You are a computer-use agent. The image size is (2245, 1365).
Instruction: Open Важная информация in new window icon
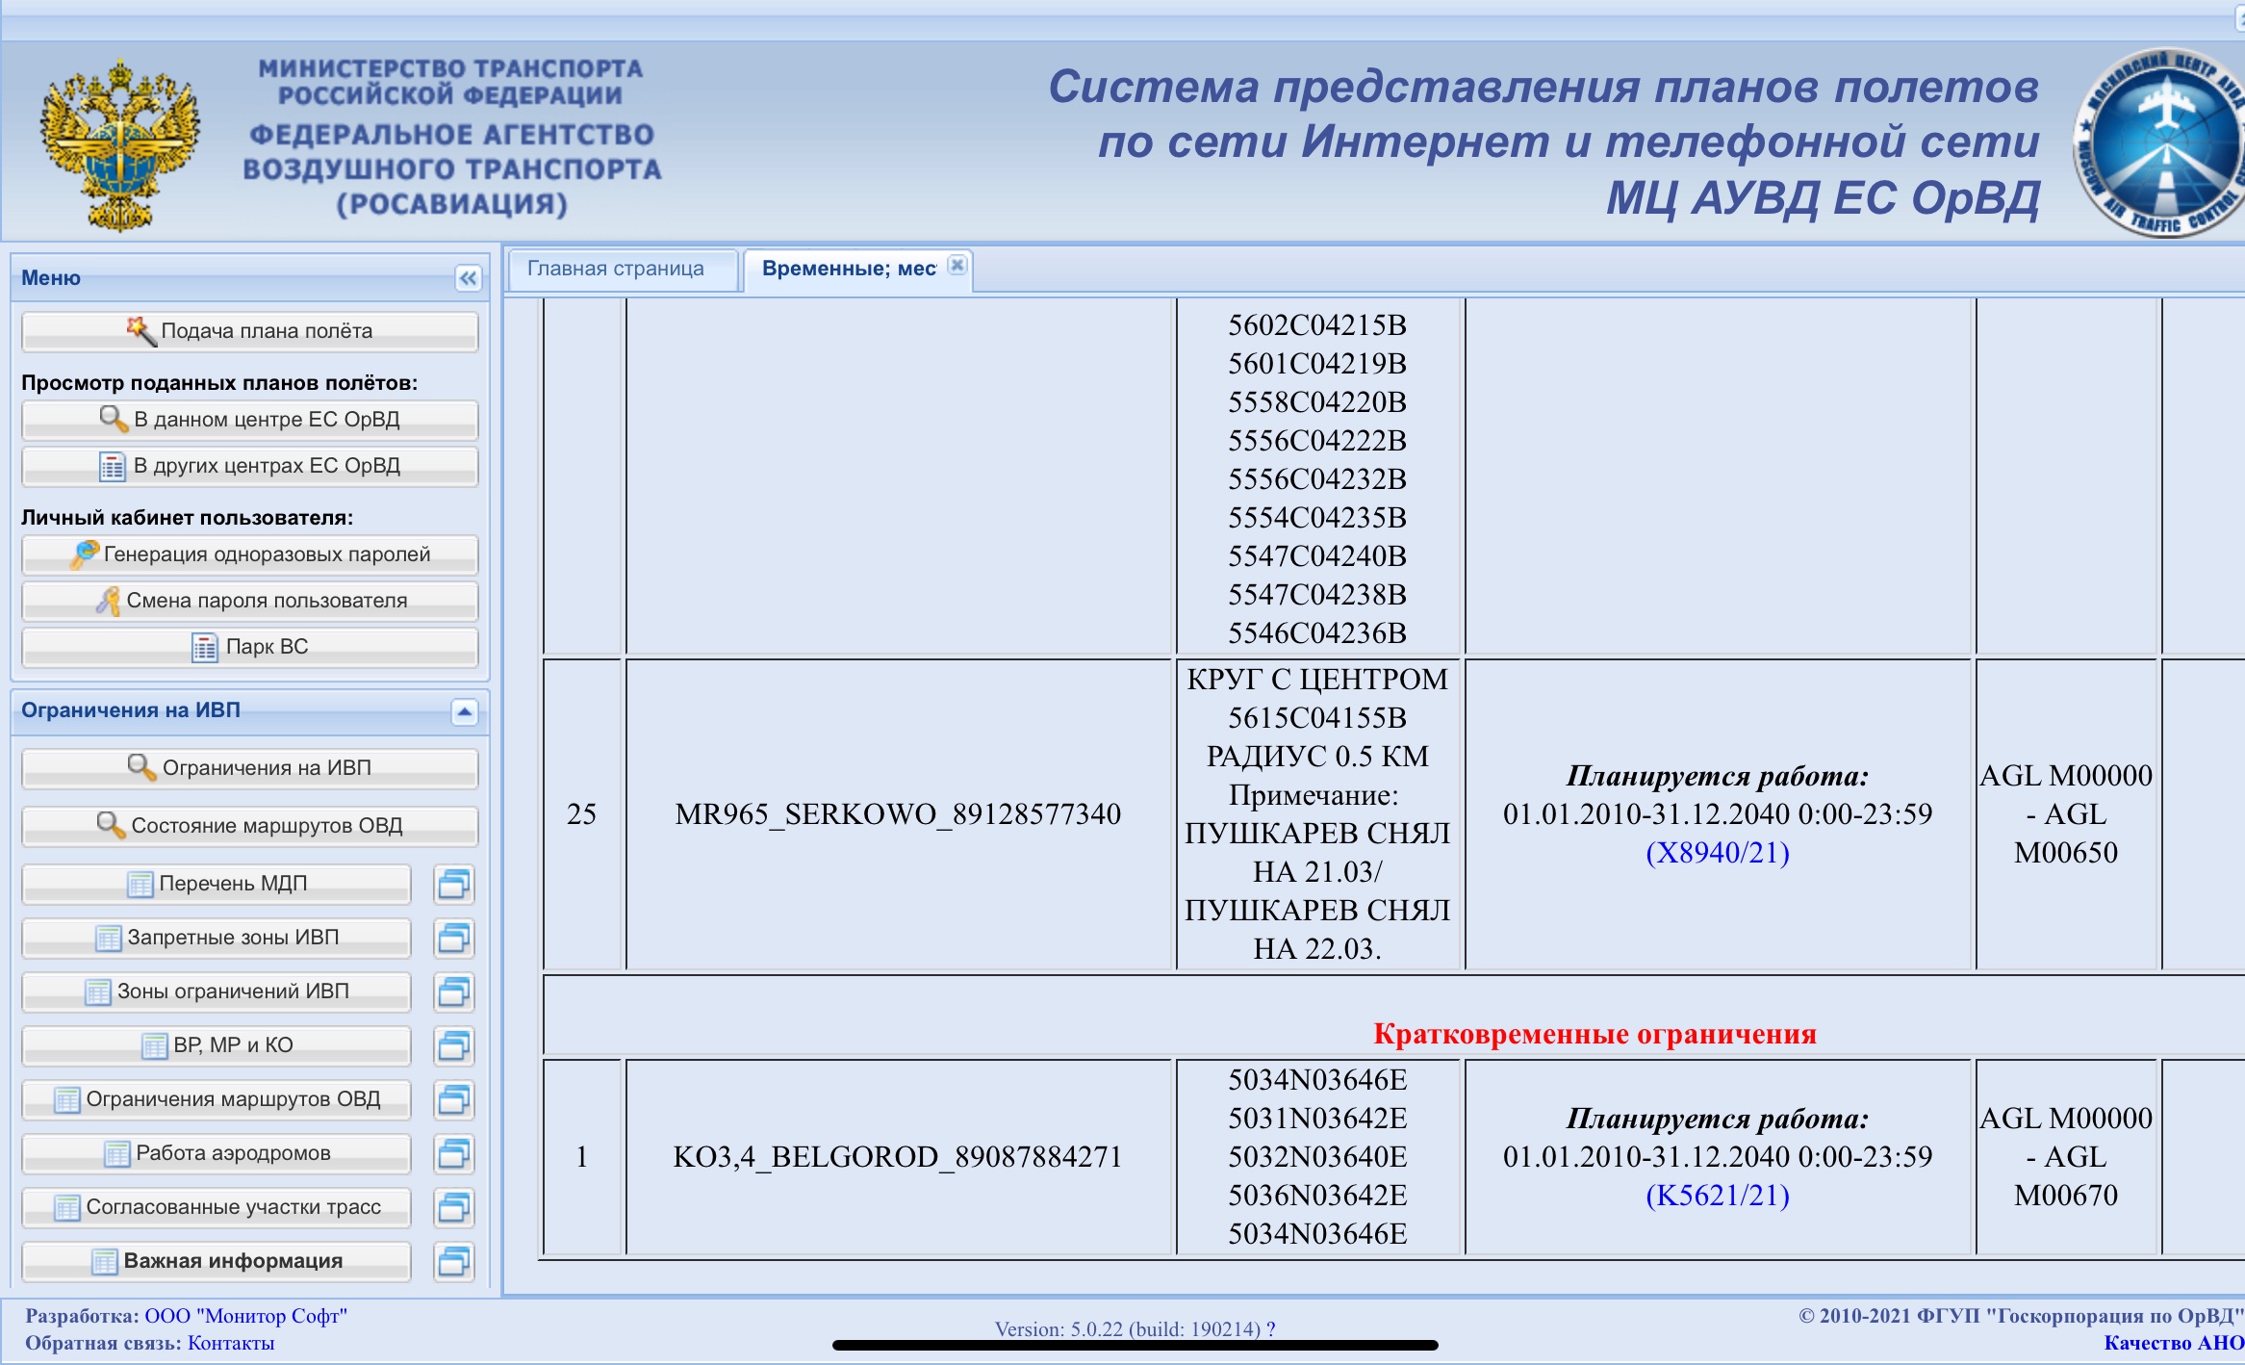click(453, 1261)
